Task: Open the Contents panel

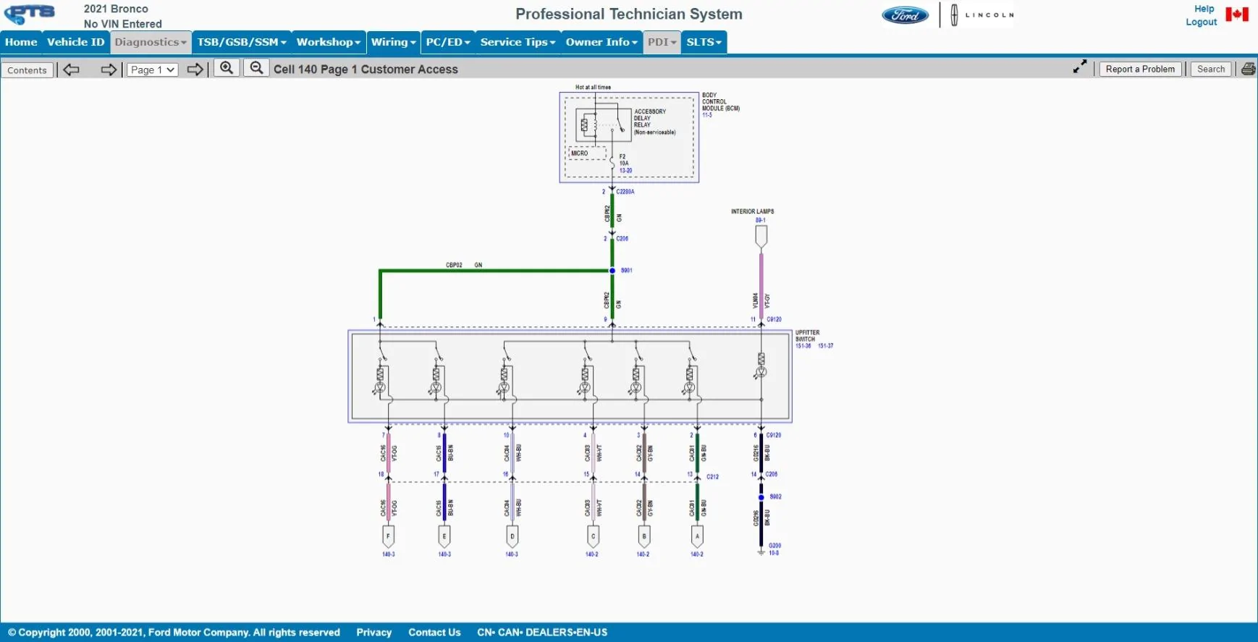Action: coord(28,70)
